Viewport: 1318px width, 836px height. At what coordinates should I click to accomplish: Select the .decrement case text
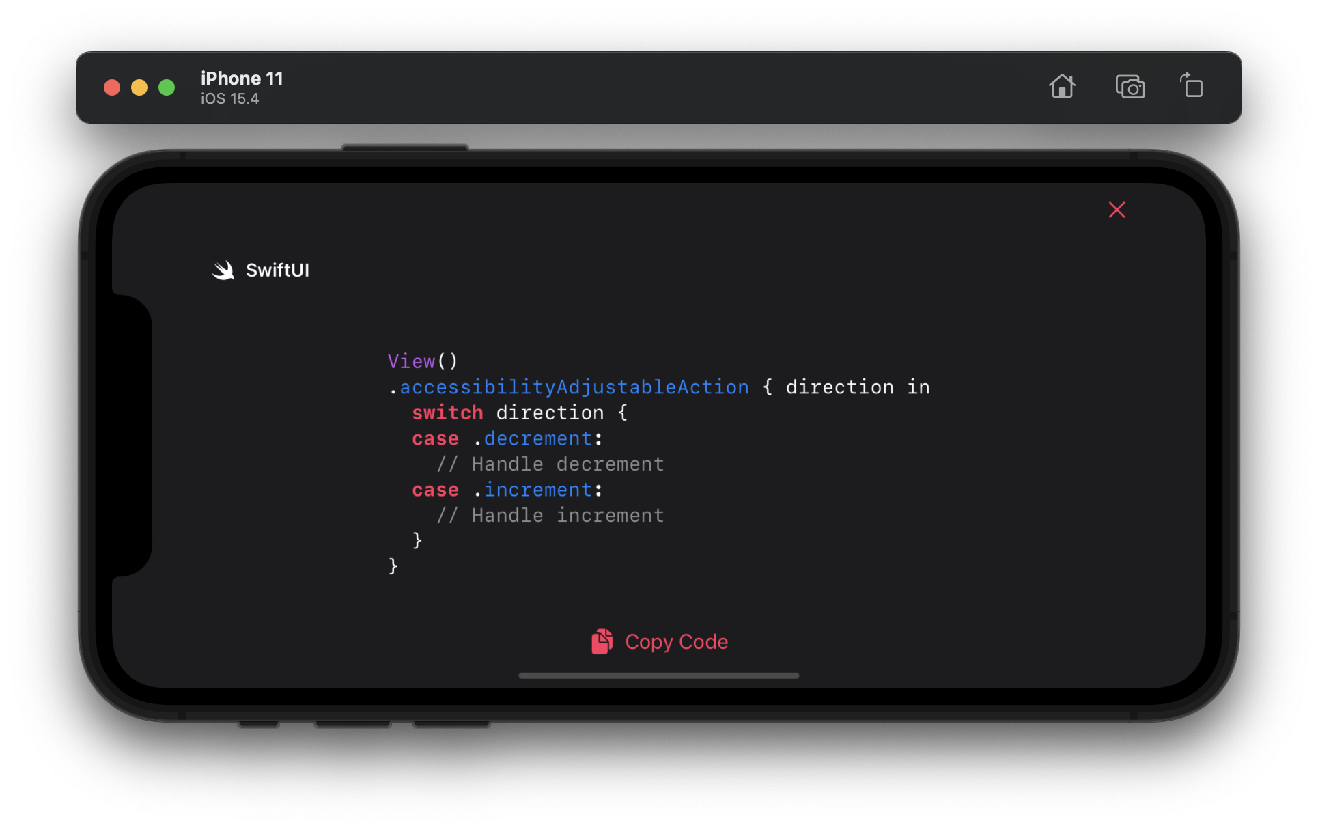click(537, 438)
